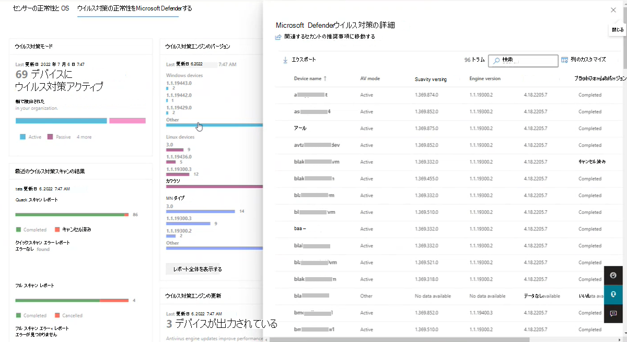
Task: Click the pink Passive bar in antivirus mode
Action: (127, 121)
